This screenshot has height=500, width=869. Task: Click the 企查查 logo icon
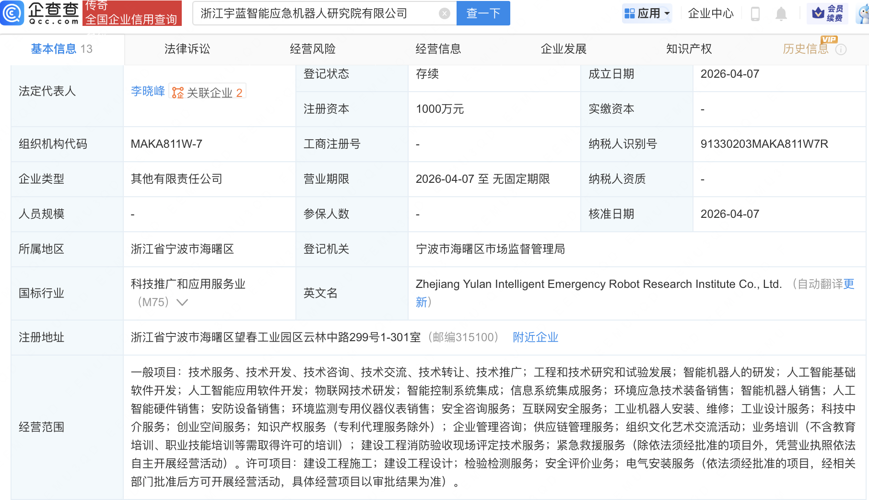(12, 13)
